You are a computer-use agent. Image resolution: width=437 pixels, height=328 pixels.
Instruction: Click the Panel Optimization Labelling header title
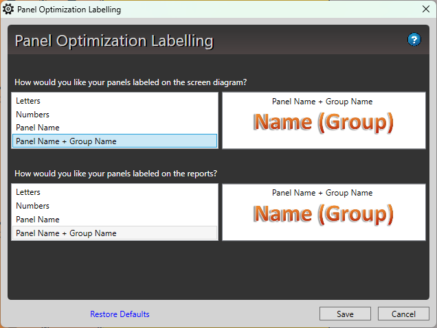114,40
